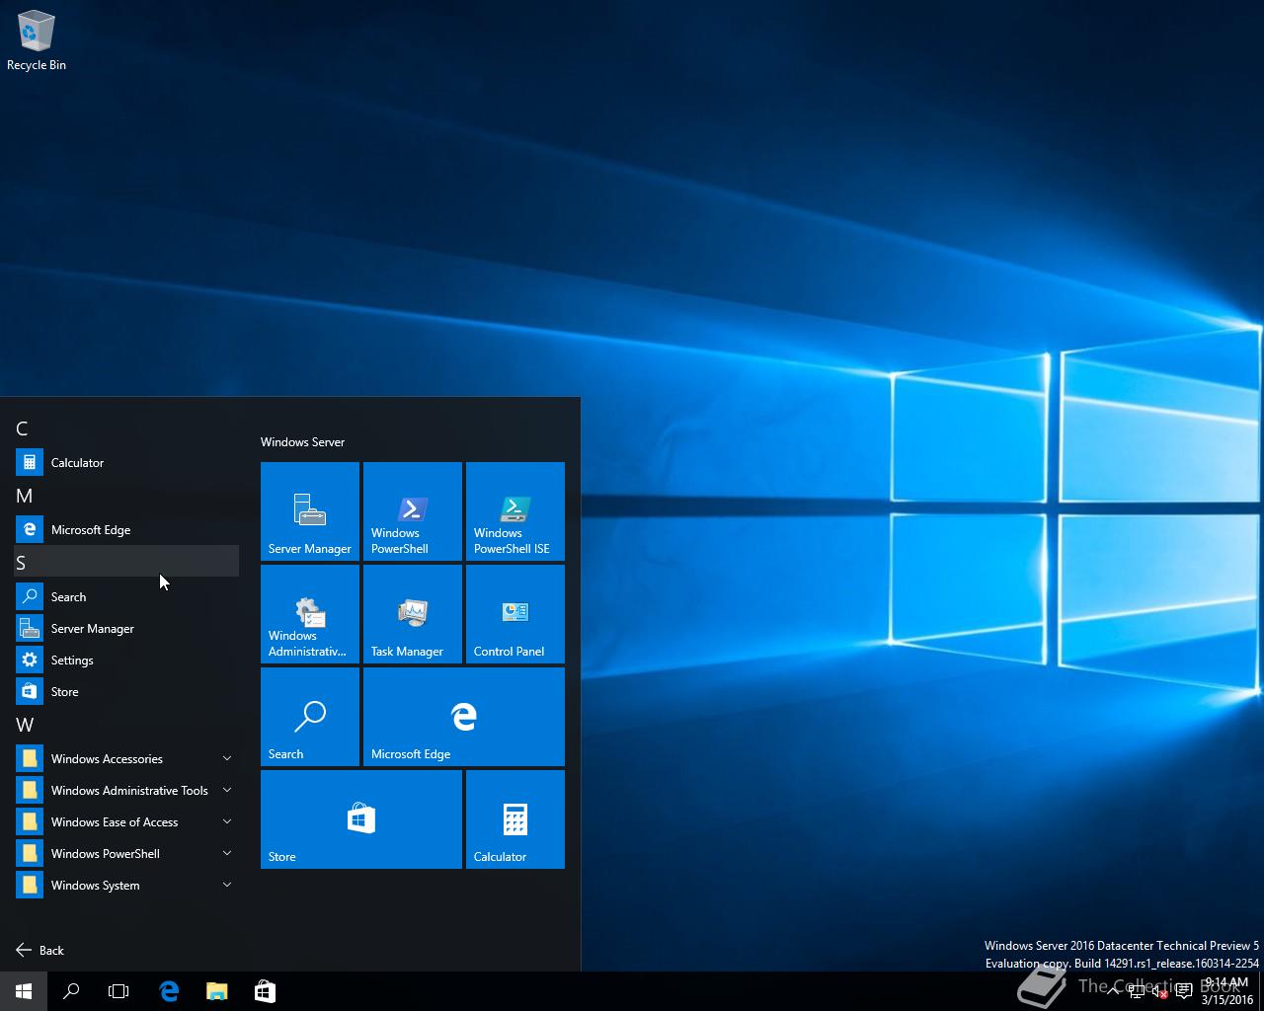Screen dimensions: 1264x1011
Task: Click the M letter heading
Action: [x=126, y=496]
